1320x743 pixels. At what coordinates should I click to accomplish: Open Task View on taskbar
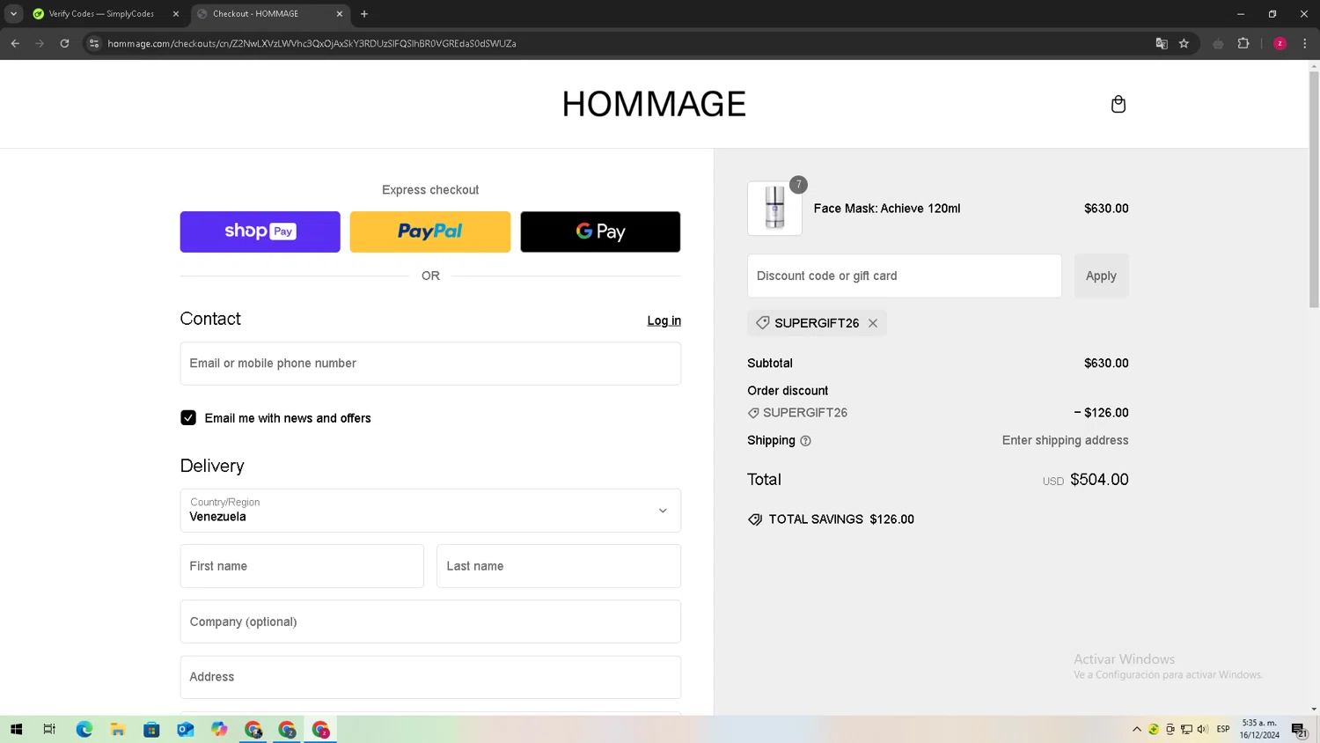49,729
